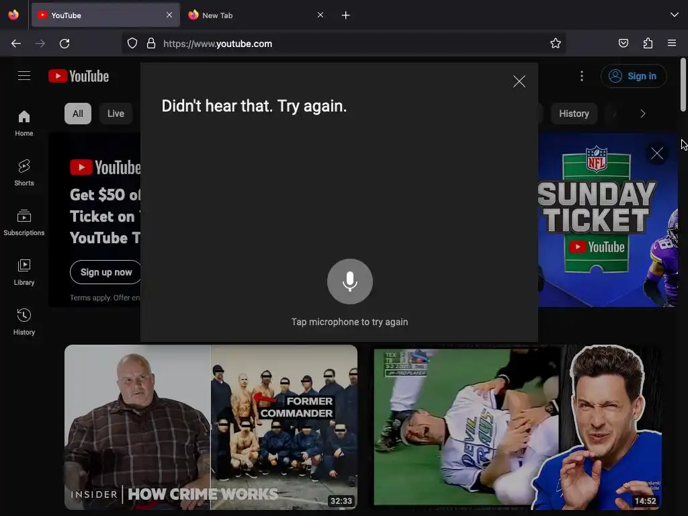
Task: Bookmark this page with the star
Action: tap(556, 44)
